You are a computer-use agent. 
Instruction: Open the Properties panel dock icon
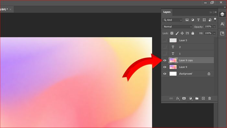222,33
